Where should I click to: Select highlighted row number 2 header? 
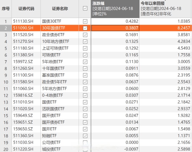click(x=6, y=28)
